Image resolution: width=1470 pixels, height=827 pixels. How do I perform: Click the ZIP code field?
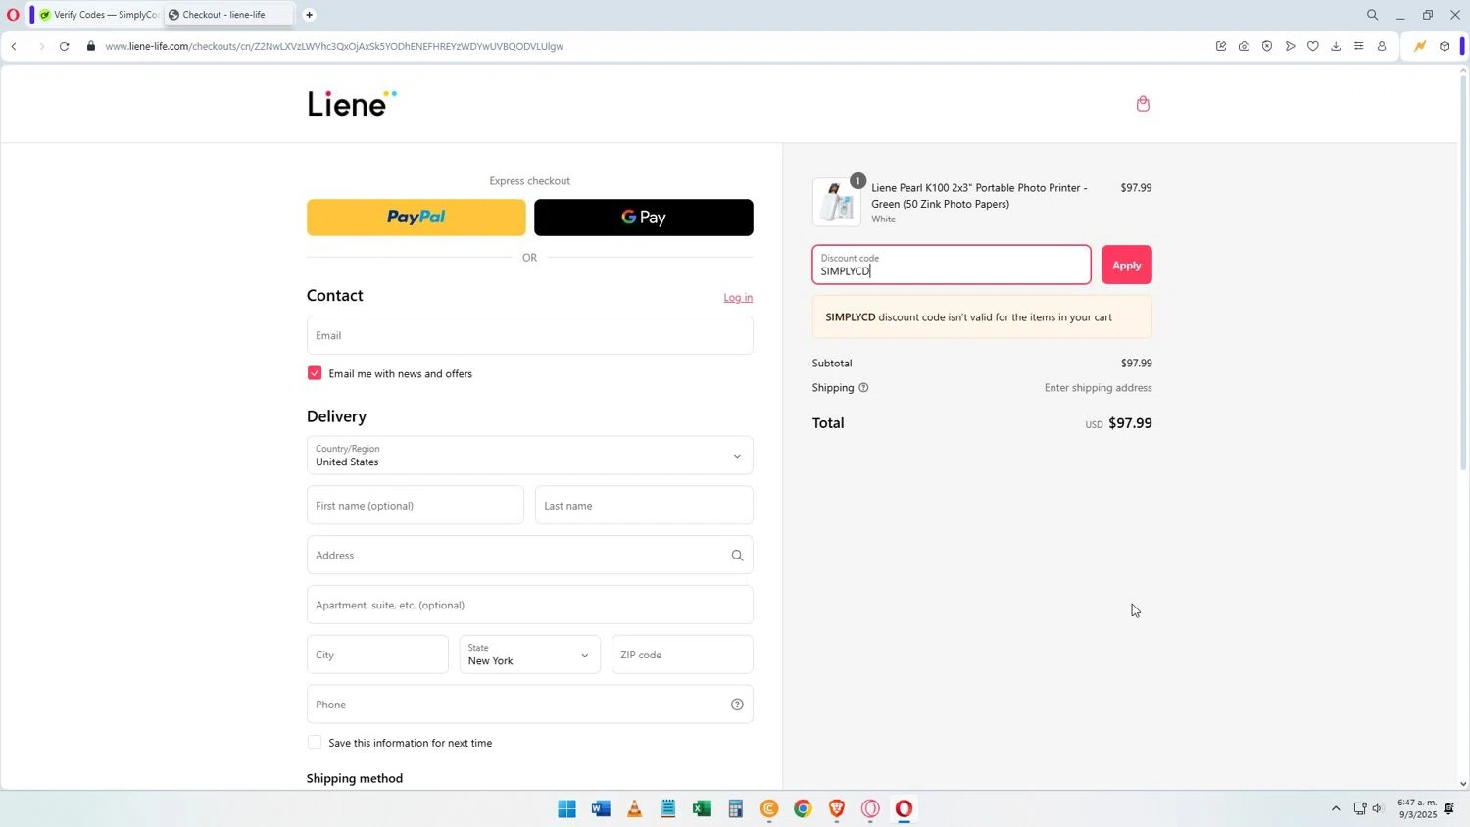tap(682, 655)
